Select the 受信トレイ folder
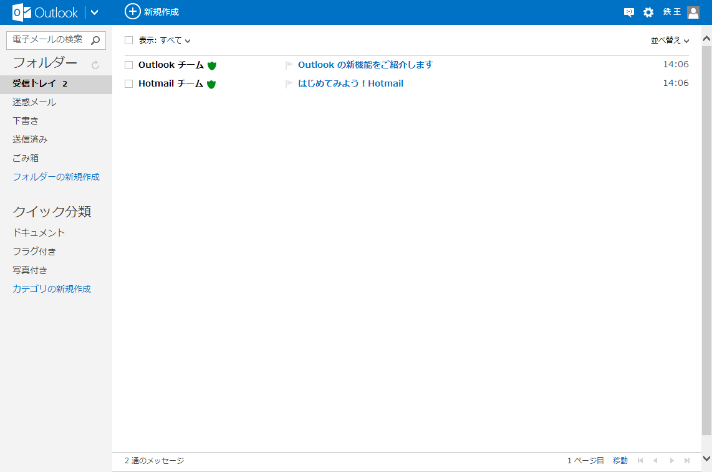Screen dimensions: 712x472 click(56, 84)
